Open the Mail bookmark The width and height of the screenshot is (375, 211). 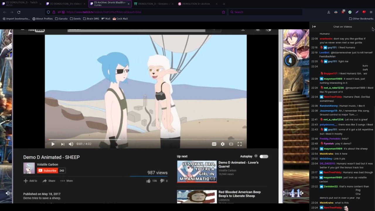(x=106, y=18)
